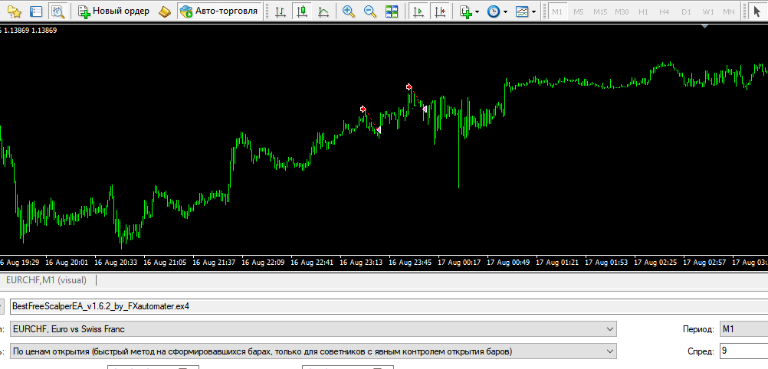Toggle chart shift icon
This screenshot has height=369, width=768.
pos(440,11)
